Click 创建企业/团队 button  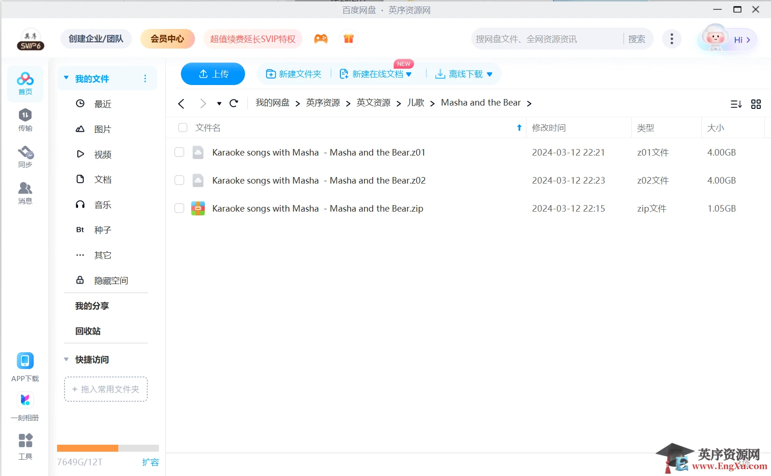coord(96,39)
